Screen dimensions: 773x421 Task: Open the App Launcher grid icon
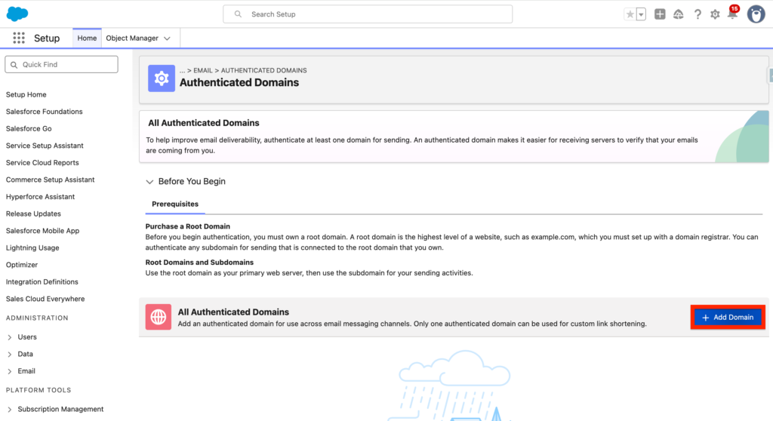pos(19,38)
